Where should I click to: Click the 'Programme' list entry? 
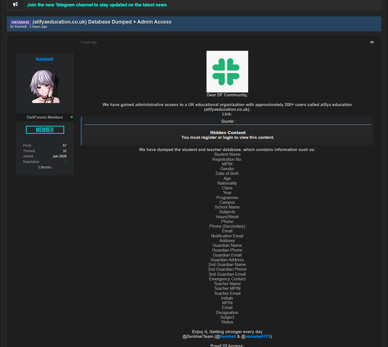(x=227, y=198)
